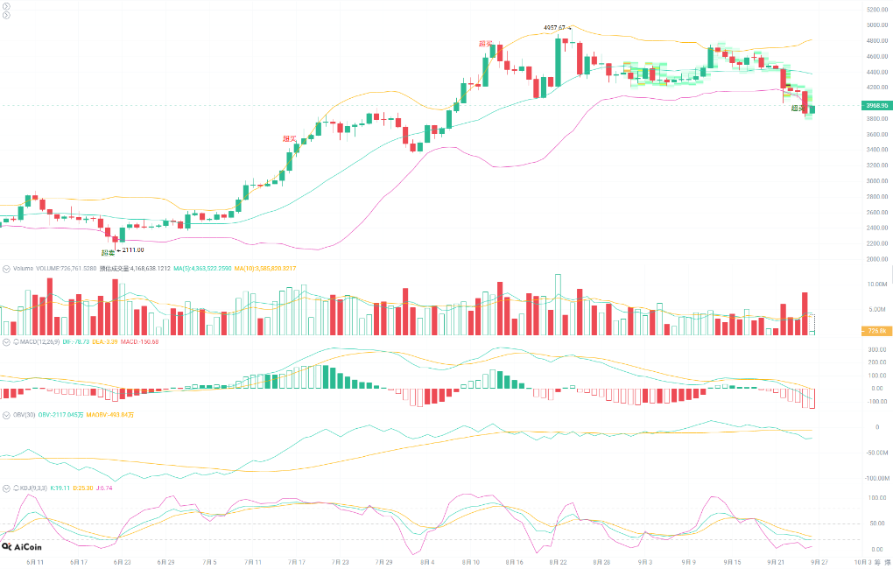Click the 2000.00 price axis label
Viewport: 893px width, 569px height.
tap(877, 259)
